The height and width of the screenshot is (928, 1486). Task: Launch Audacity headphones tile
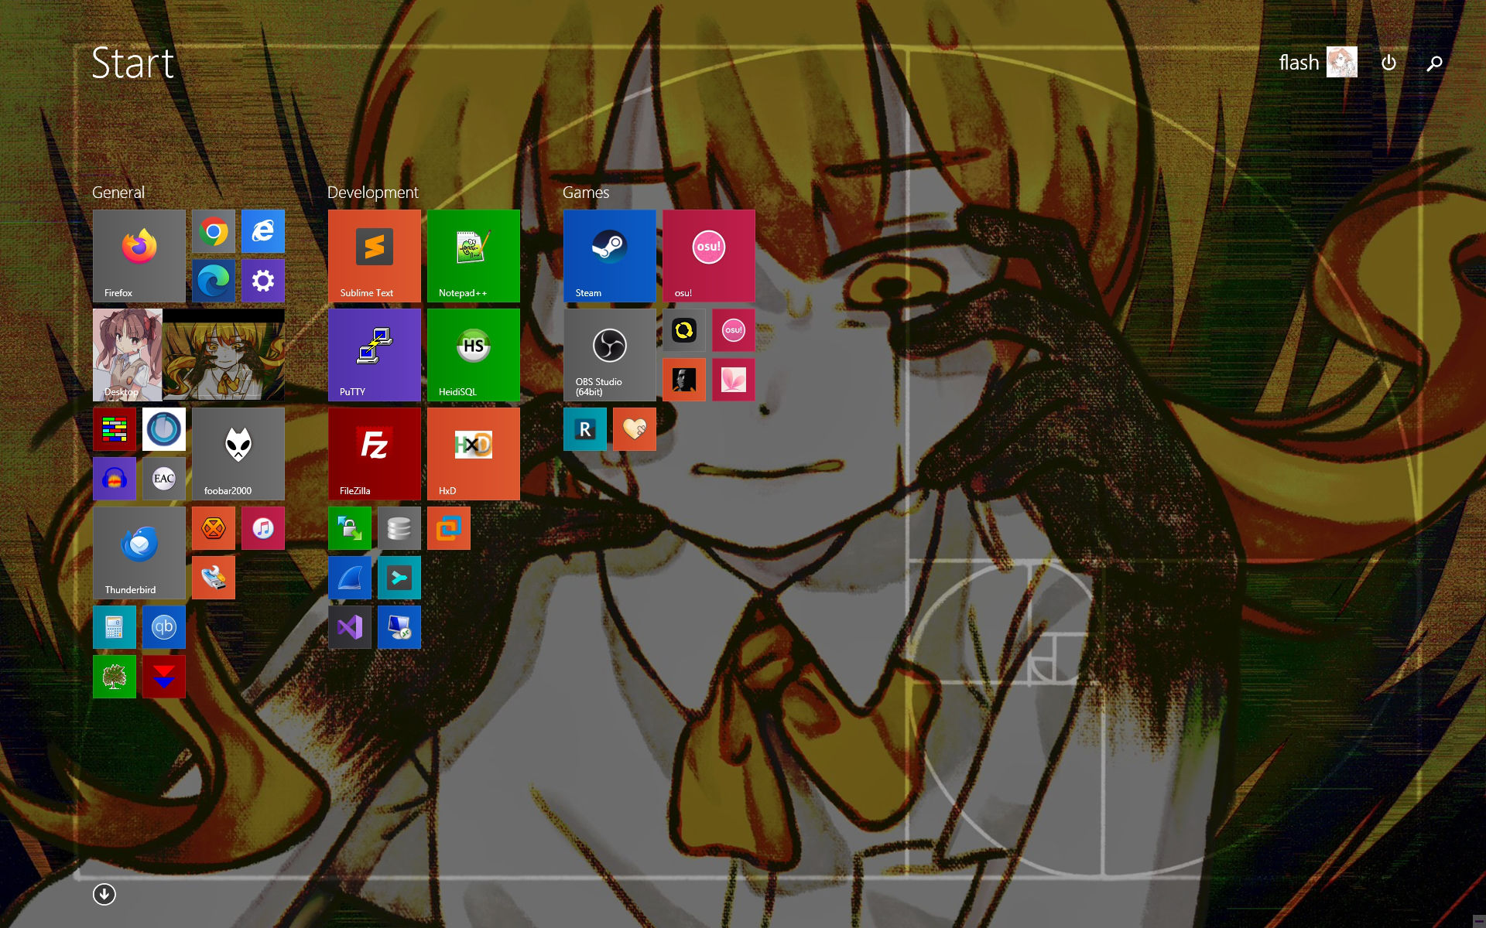(115, 479)
